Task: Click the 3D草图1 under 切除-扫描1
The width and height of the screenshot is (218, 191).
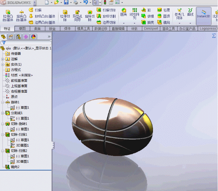Action: (20, 145)
